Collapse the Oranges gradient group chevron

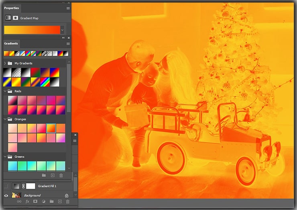click(5, 119)
